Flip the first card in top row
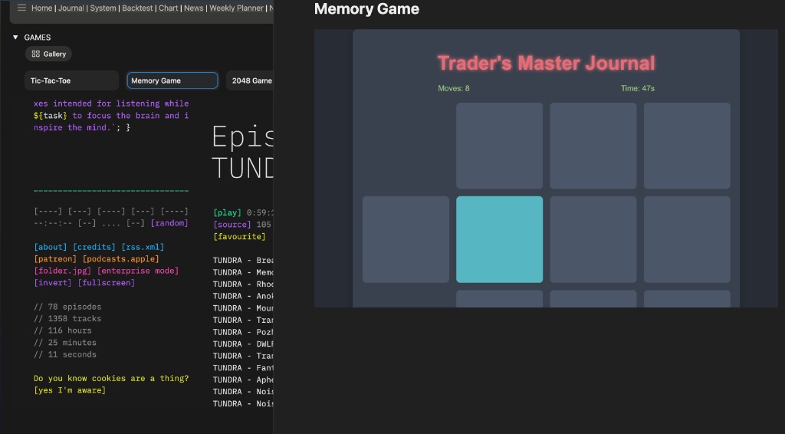The height and width of the screenshot is (434, 785). [x=499, y=146]
